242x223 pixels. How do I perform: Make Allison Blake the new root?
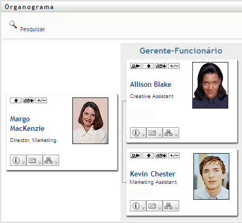click(136, 66)
